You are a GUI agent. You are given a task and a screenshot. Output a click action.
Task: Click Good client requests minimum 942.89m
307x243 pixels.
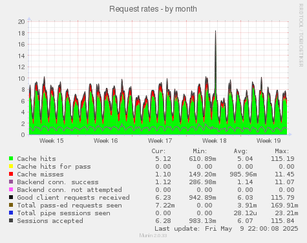coord(202,198)
